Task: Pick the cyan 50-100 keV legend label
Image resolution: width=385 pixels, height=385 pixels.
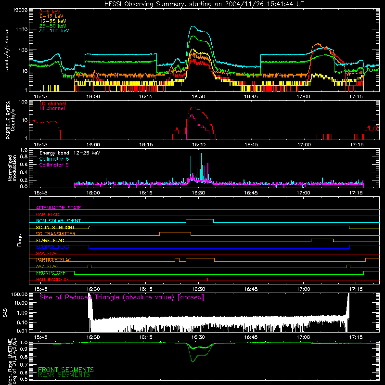Action: pos(54,31)
